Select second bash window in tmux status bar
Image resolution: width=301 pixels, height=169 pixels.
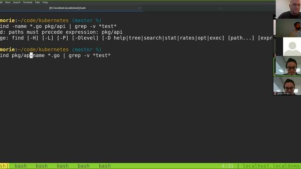click(x=42, y=166)
